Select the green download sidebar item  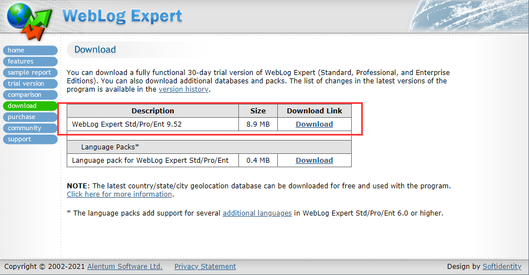(x=22, y=106)
